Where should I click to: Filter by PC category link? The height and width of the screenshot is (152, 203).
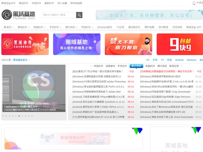pos(148,60)
